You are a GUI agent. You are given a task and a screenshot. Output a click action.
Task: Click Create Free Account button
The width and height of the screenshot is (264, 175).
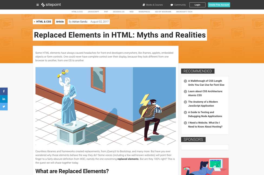coord(219,5)
